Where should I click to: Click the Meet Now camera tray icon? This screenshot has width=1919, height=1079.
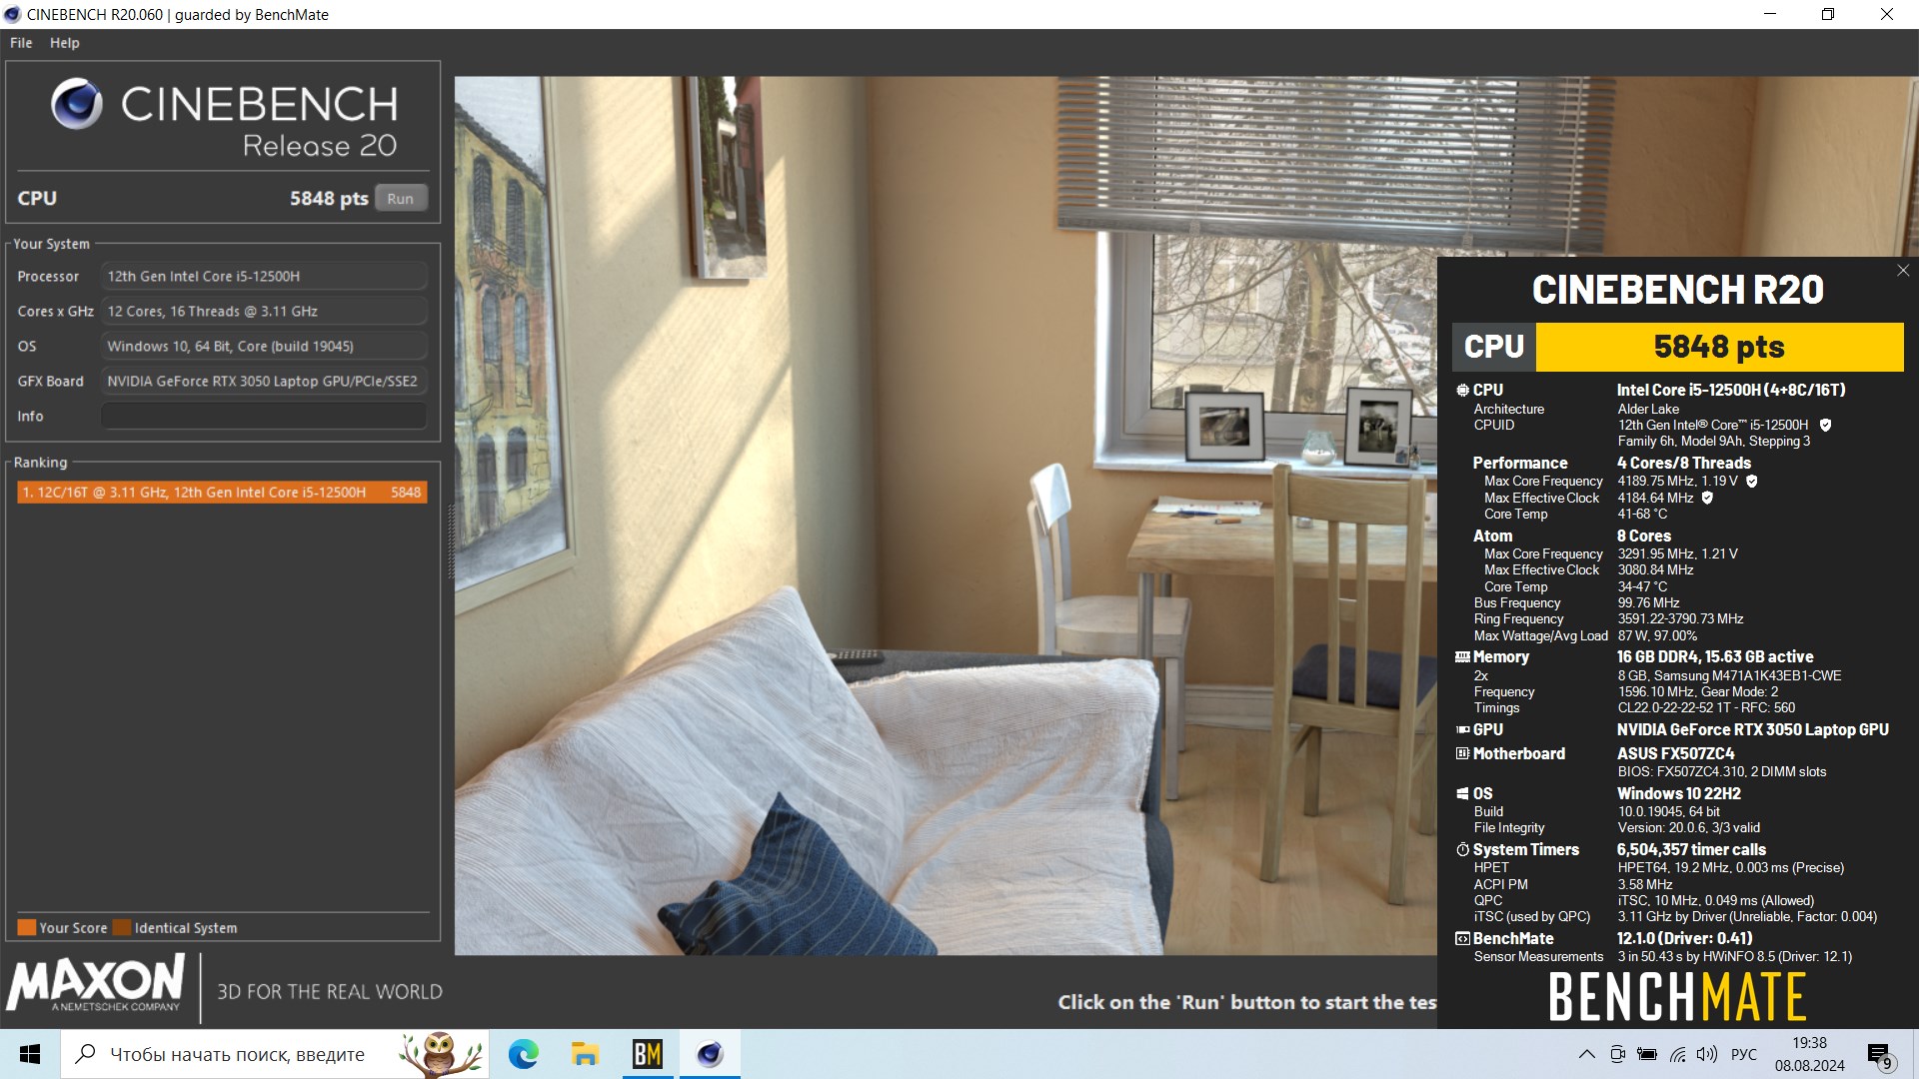1617,1054
